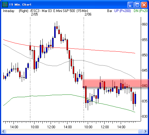Click the 850 price axis label
Screen dimensions: 149x135
tap(145, 55)
